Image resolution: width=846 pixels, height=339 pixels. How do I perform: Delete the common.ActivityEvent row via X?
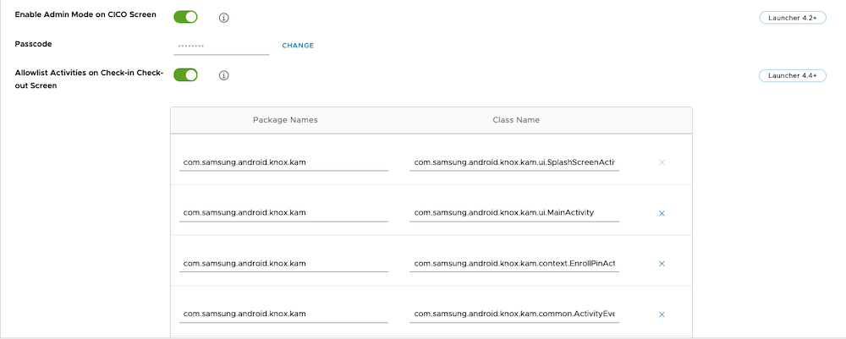point(662,314)
